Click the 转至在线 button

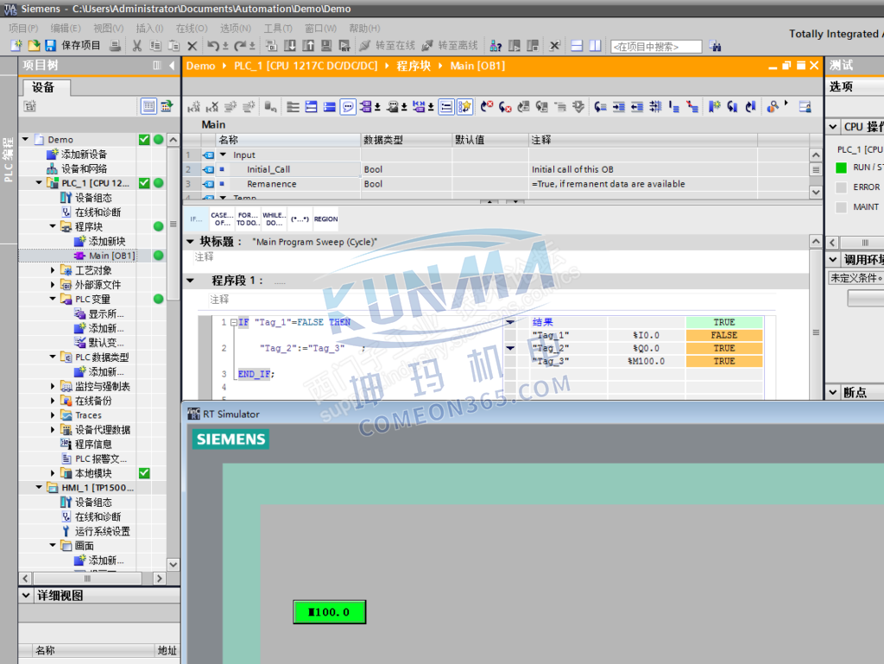(388, 46)
